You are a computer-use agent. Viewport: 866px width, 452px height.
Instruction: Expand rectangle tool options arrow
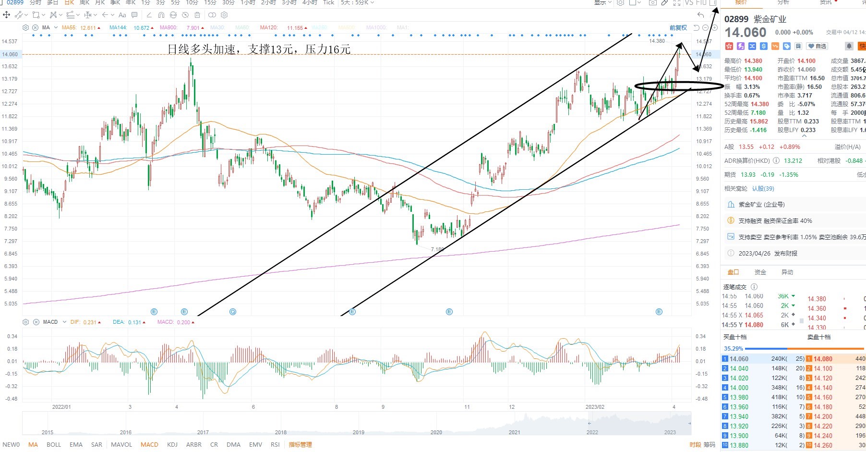43,15
